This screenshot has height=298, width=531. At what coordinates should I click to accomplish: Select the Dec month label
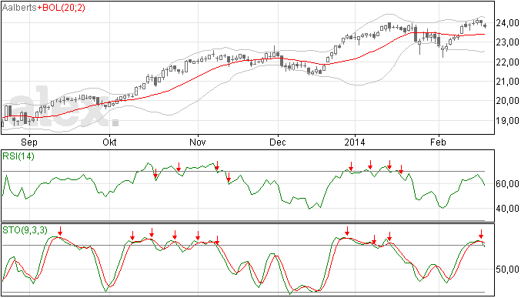(278, 142)
